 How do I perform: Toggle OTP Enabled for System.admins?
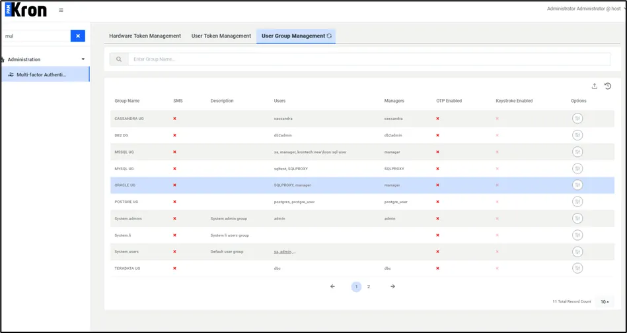(437, 218)
